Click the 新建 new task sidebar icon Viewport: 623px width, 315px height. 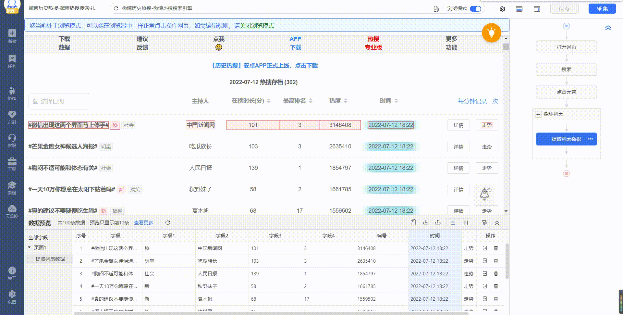[12, 36]
